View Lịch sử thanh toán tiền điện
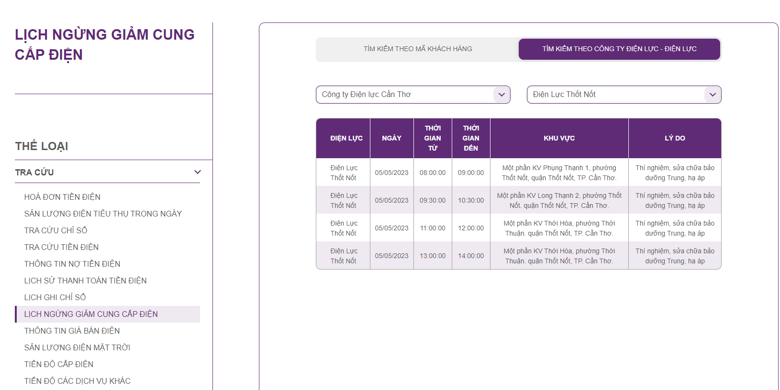This screenshot has width=780, height=390. click(x=85, y=281)
